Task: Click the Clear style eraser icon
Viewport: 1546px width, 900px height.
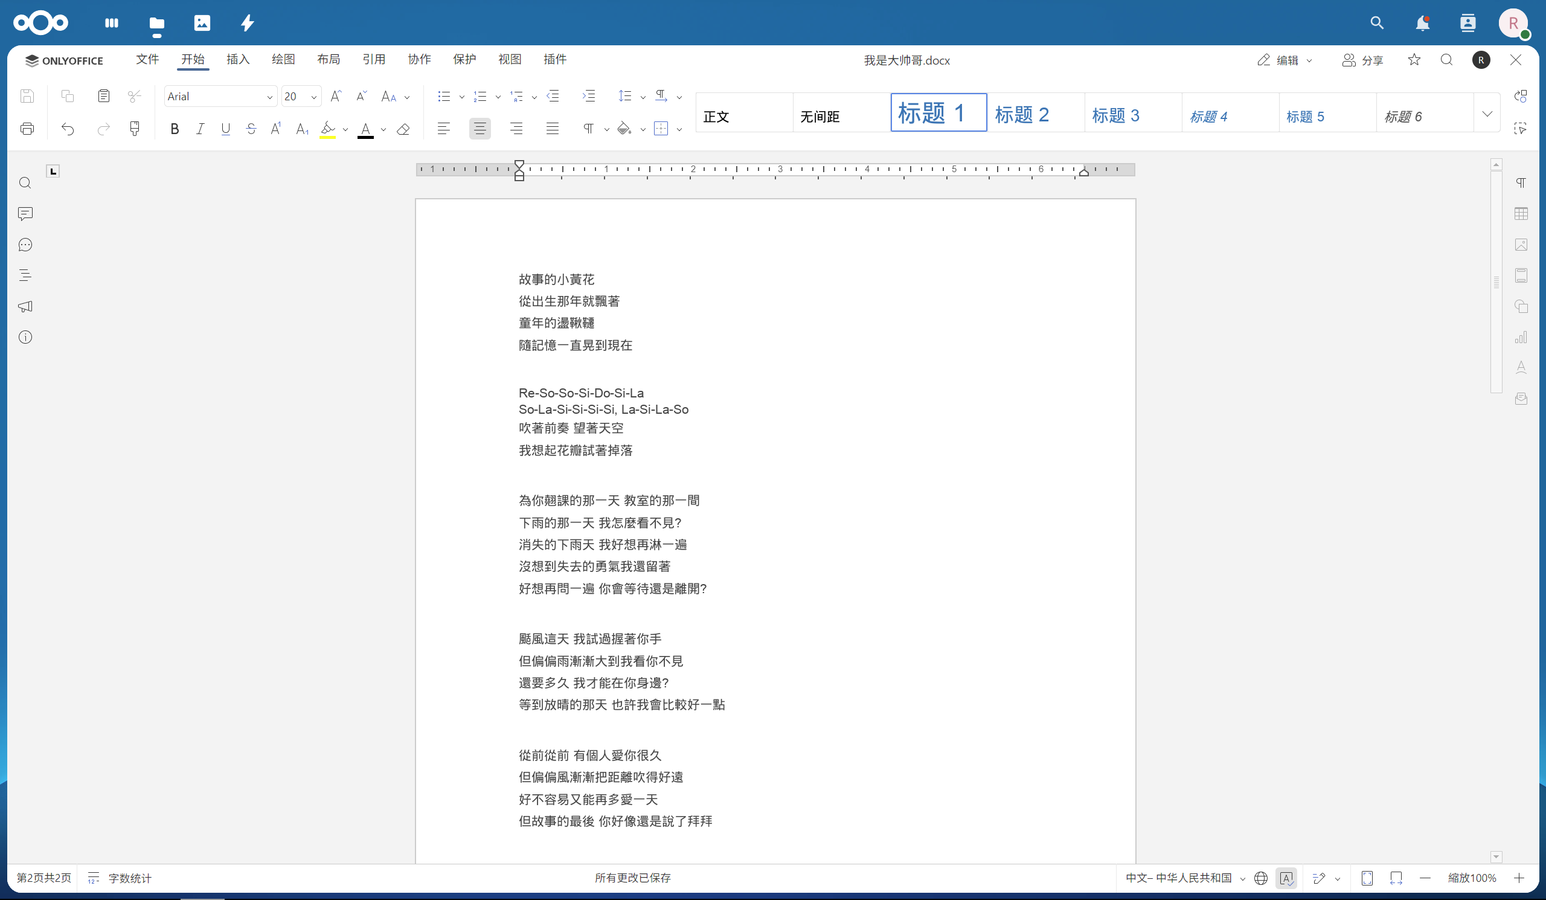Action: point(403,129)
